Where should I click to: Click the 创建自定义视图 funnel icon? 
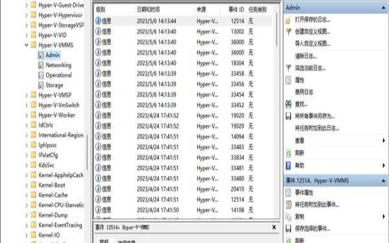pyautogui.click(x=289, y=32)
